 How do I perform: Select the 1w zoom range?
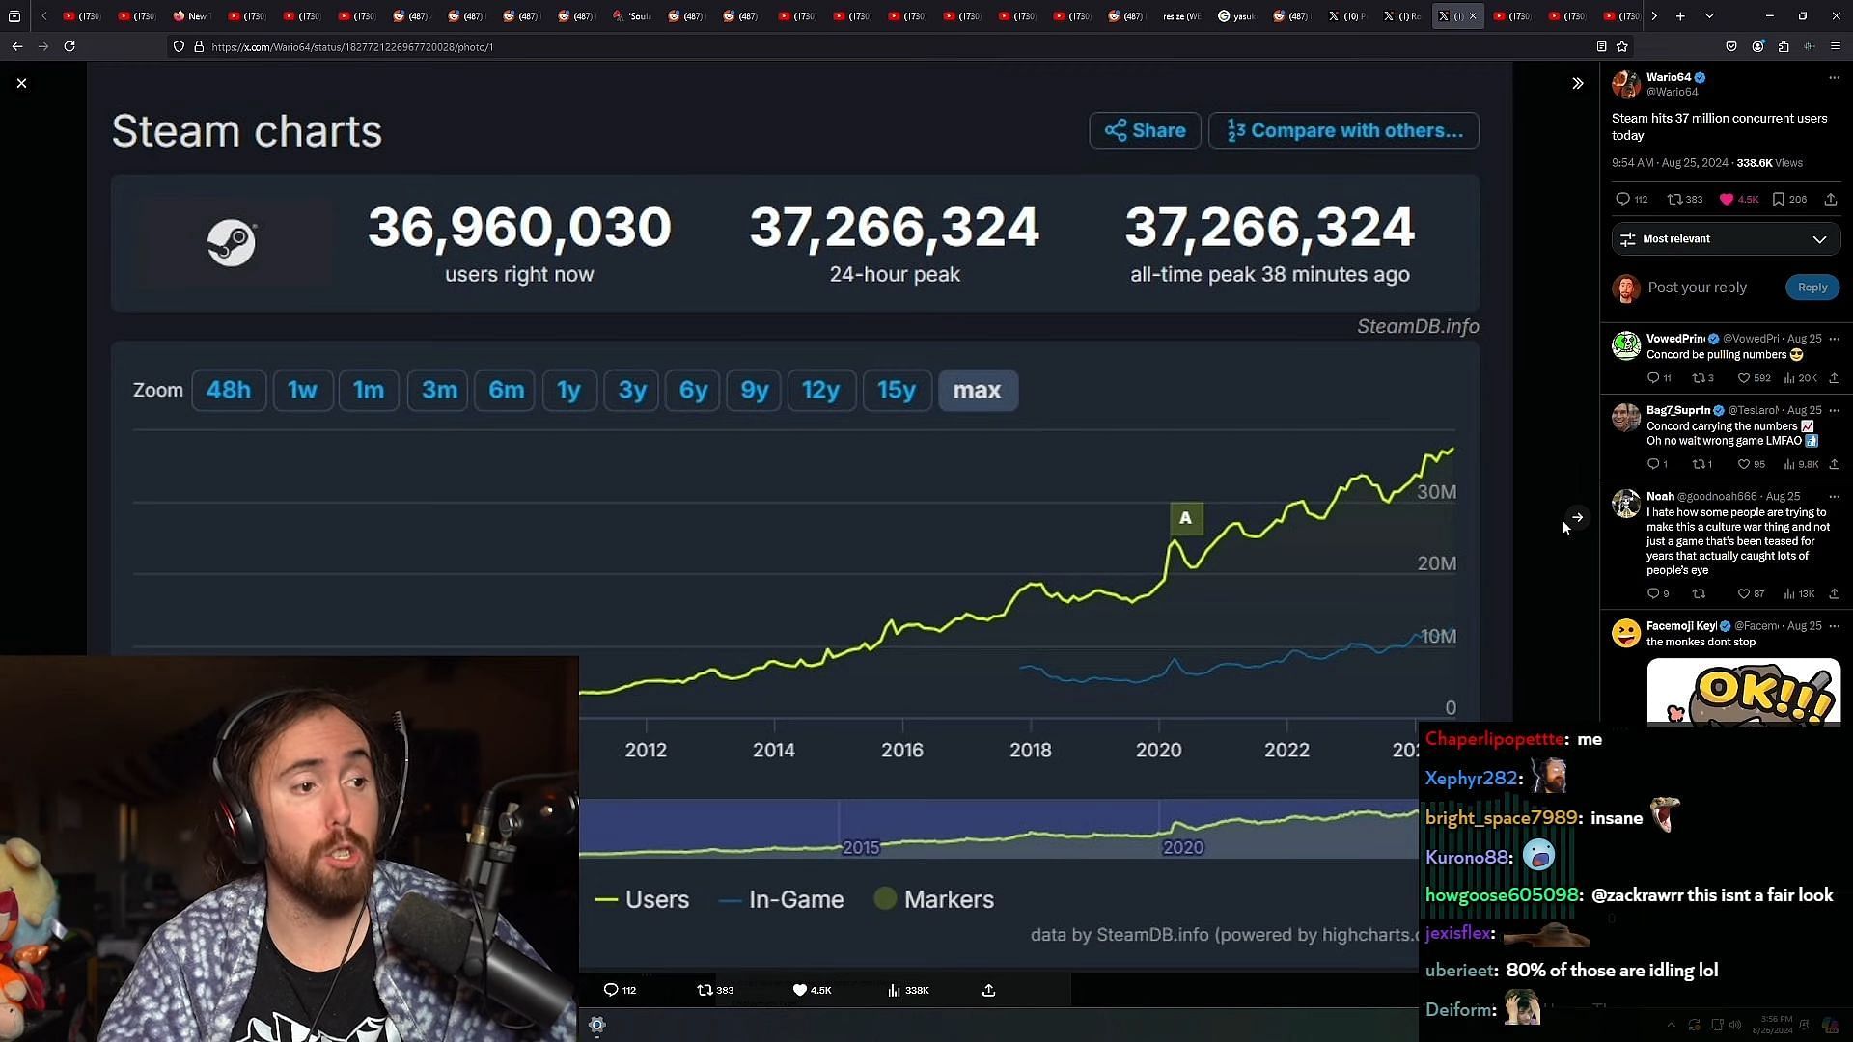[302, 391]
